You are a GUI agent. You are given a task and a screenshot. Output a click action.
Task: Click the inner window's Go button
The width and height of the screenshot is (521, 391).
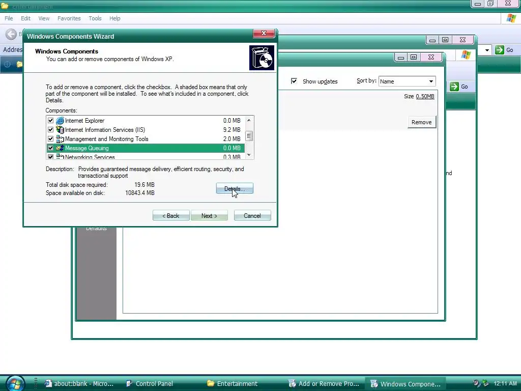pos(459,87)
